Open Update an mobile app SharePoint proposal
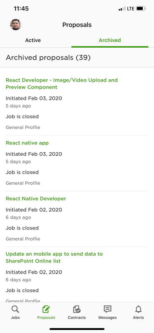Image resolution: width=154 pixels, height=333 pixels. pos(54,257)
